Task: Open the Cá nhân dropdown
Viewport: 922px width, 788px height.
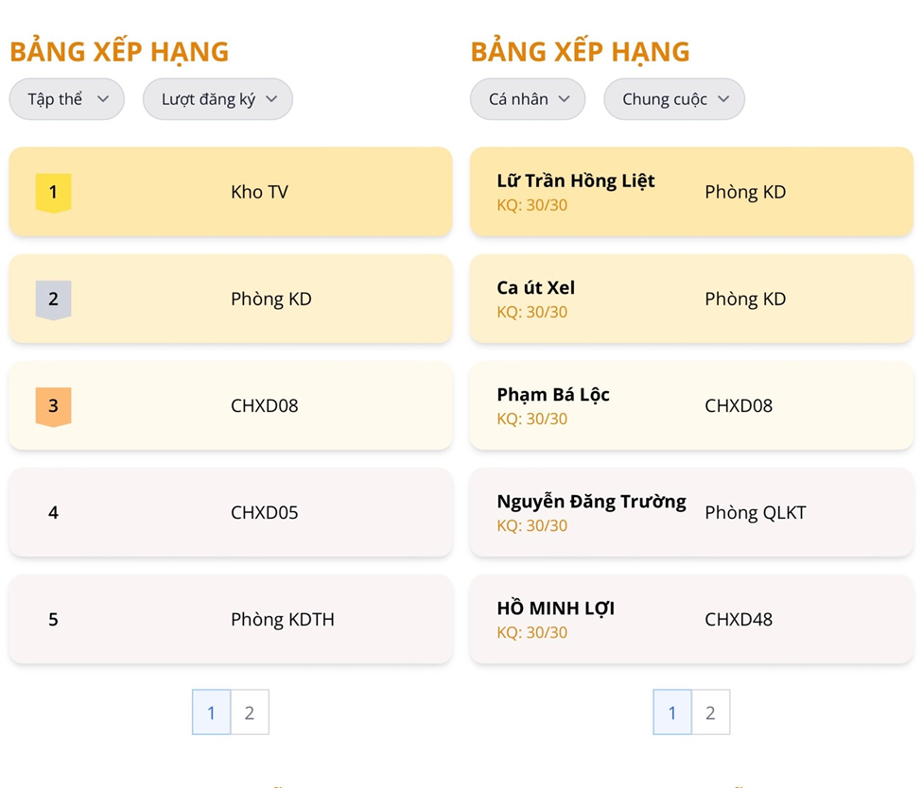Action: [x=528, y=98]
